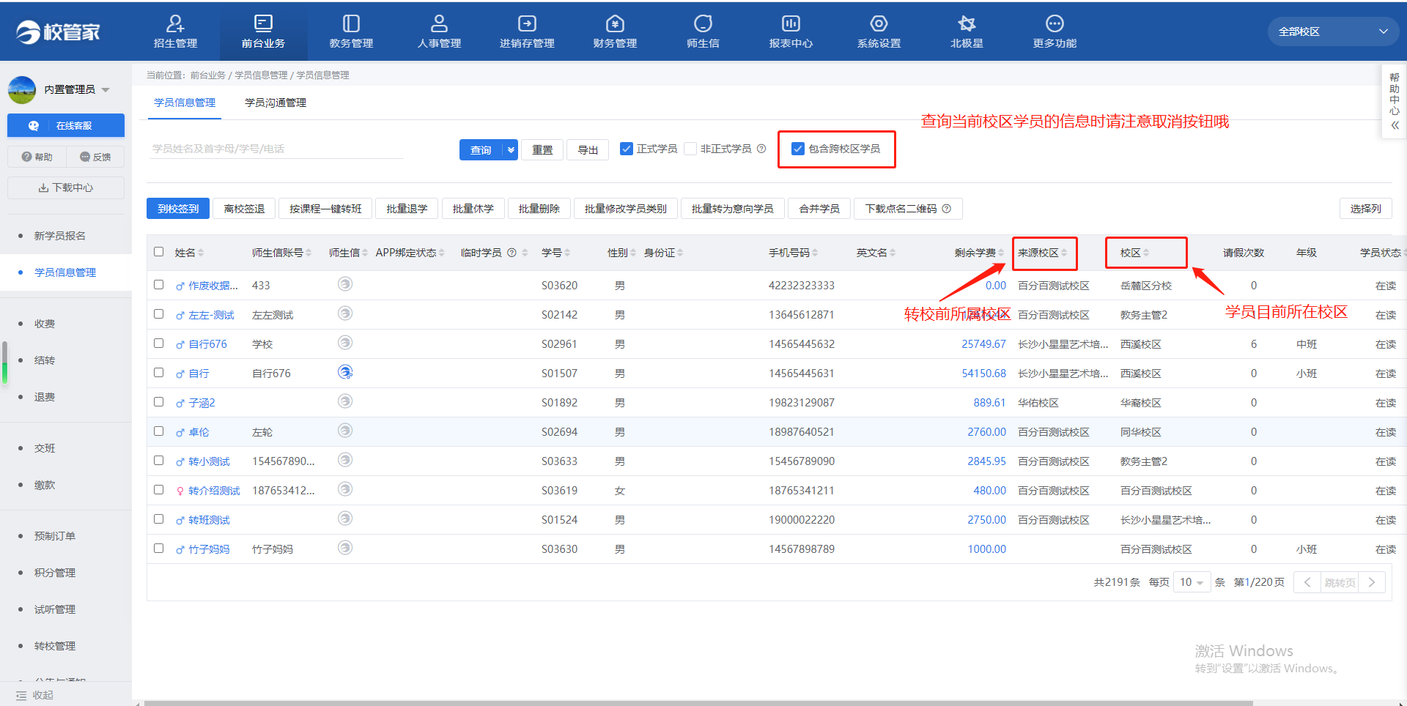This screenshot has width=1407, height=706.
Task: Check the row for 子涵2
Action: click(x=158, y=401)
